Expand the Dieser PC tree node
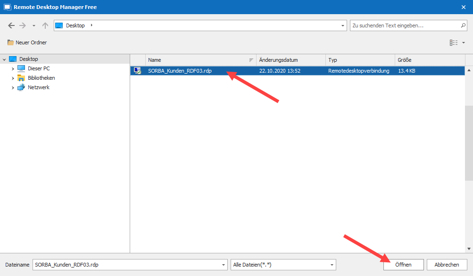Viewport: 473px width, 276px height. coord(13,69)
